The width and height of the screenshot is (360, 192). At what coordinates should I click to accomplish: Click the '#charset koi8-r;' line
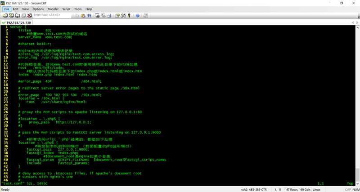35,44
